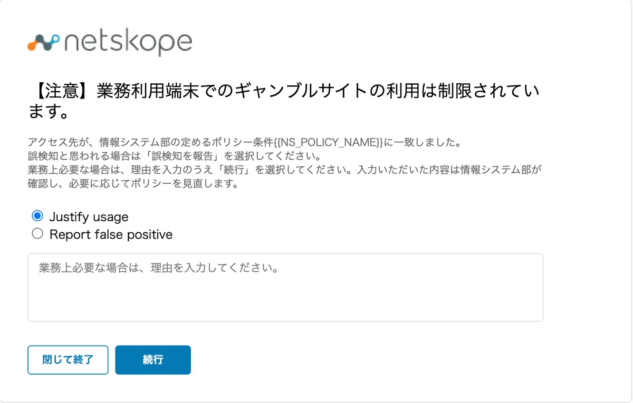
Task: Click the 閉じて終了 close and exit button
Action: (x=68, y=360)
